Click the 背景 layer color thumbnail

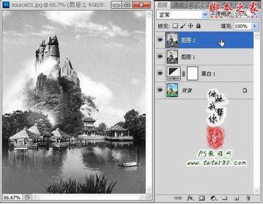click(x=172, y=90)
